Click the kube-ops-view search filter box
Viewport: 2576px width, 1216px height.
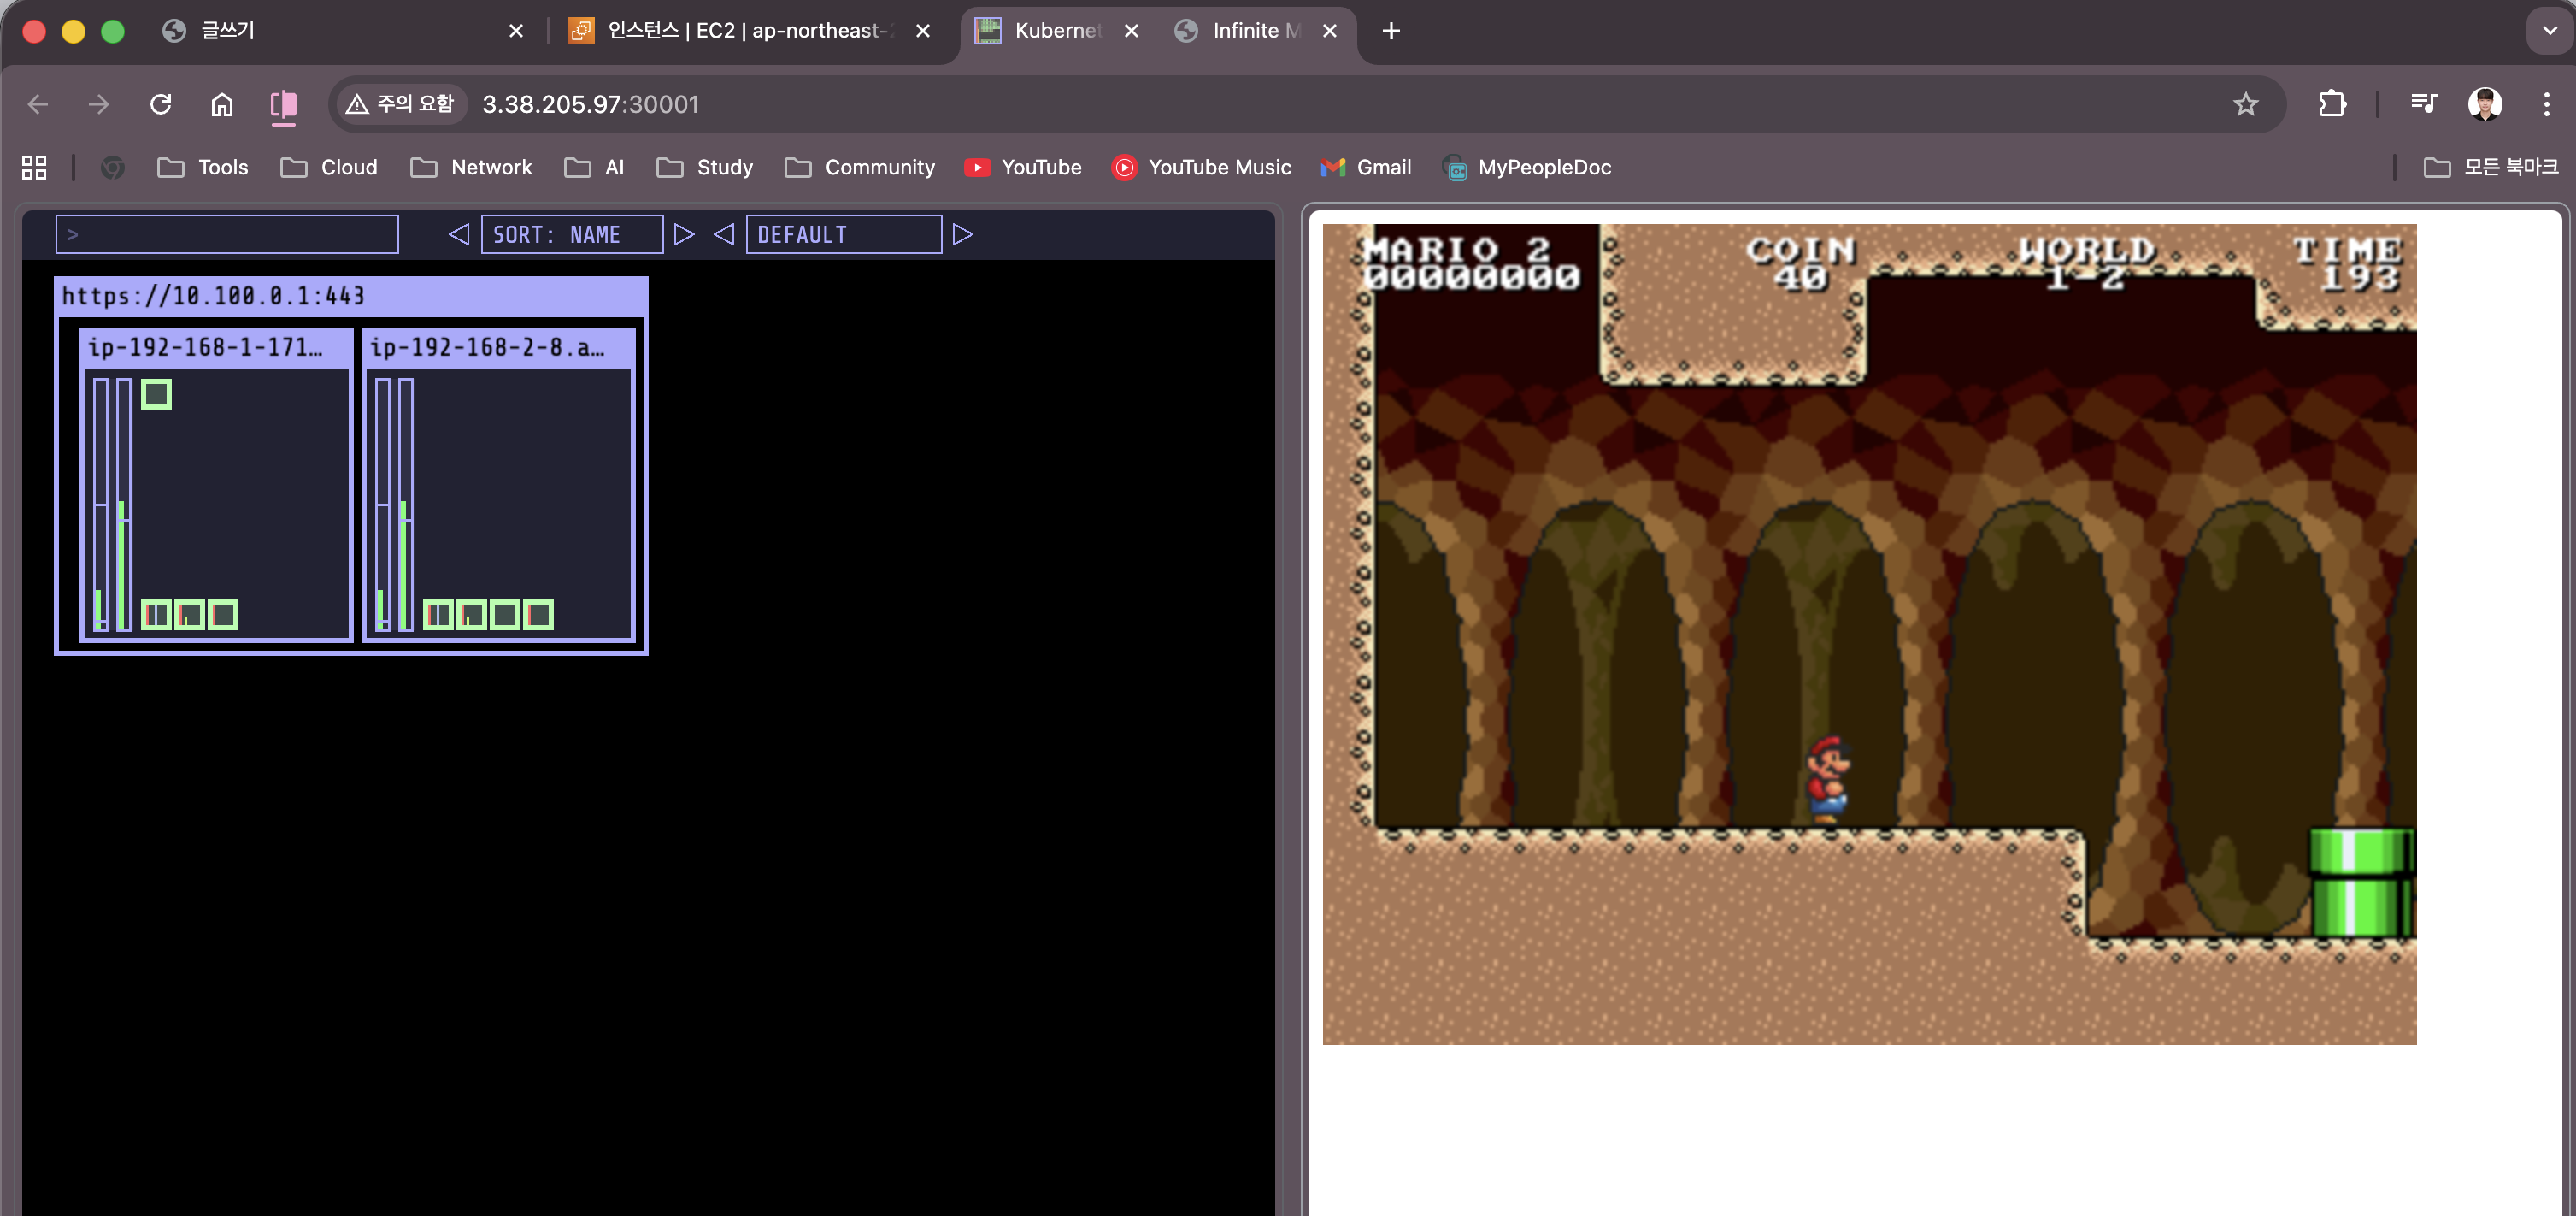pyautogui.click(x=227, y=234)
